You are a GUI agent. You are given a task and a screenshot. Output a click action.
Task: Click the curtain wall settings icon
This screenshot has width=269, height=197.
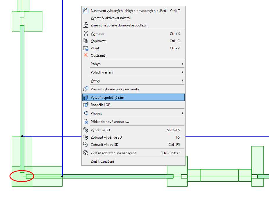pyautogui.click(x=85, y=11)
